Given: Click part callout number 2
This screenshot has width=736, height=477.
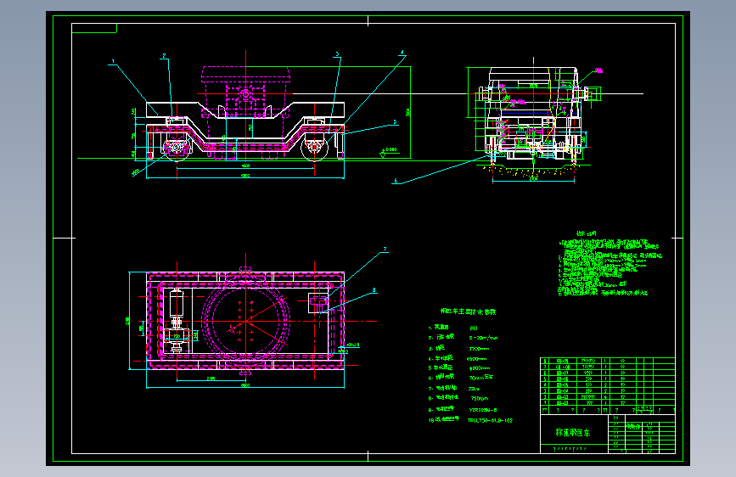Looking at the screenshot, I should [x=165, y=55].
